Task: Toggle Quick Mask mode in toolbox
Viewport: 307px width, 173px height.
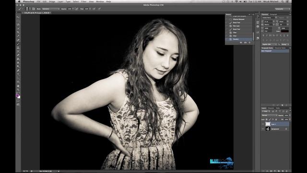Action: (x=18, y=101)
